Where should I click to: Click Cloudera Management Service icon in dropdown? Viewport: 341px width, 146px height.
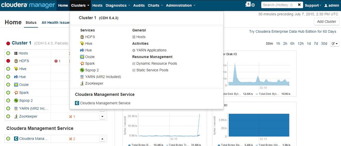click(77, 103)
